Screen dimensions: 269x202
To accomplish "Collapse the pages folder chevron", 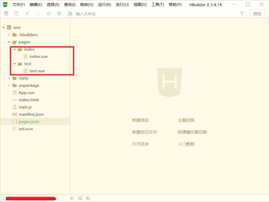I will (9, 42).
